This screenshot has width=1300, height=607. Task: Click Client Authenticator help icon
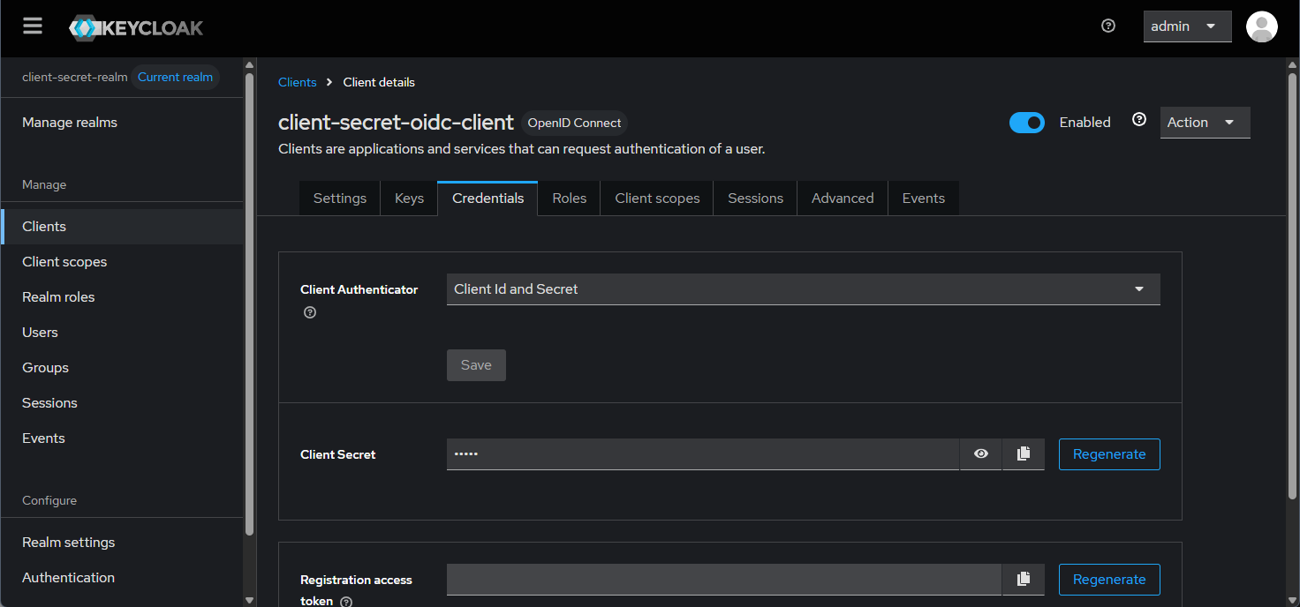(310, 312)
